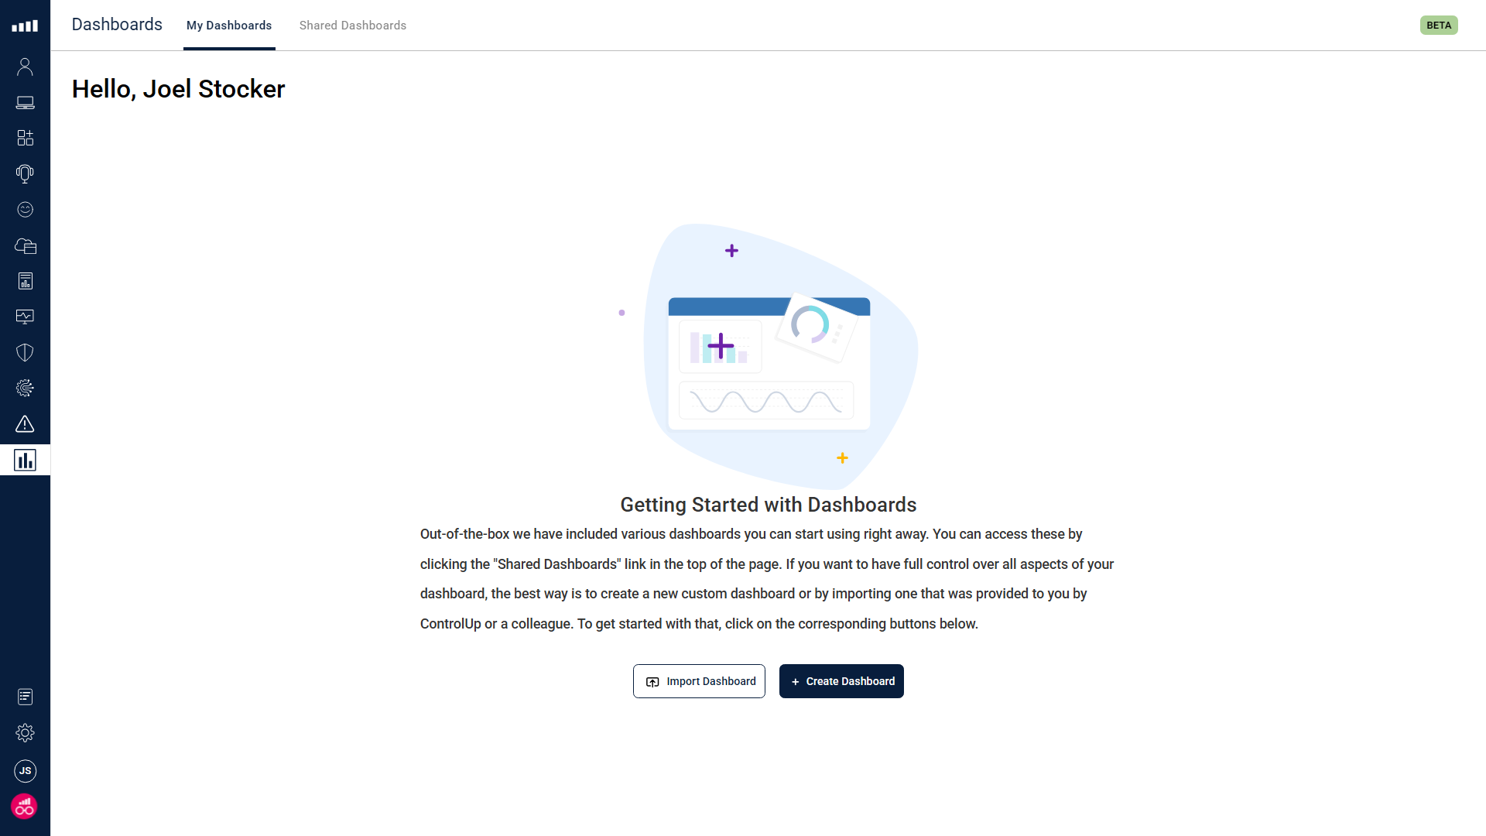Open the shield security sidebar icon
This screenshot has height=836, width=1486.
click(x=25, y=353)
